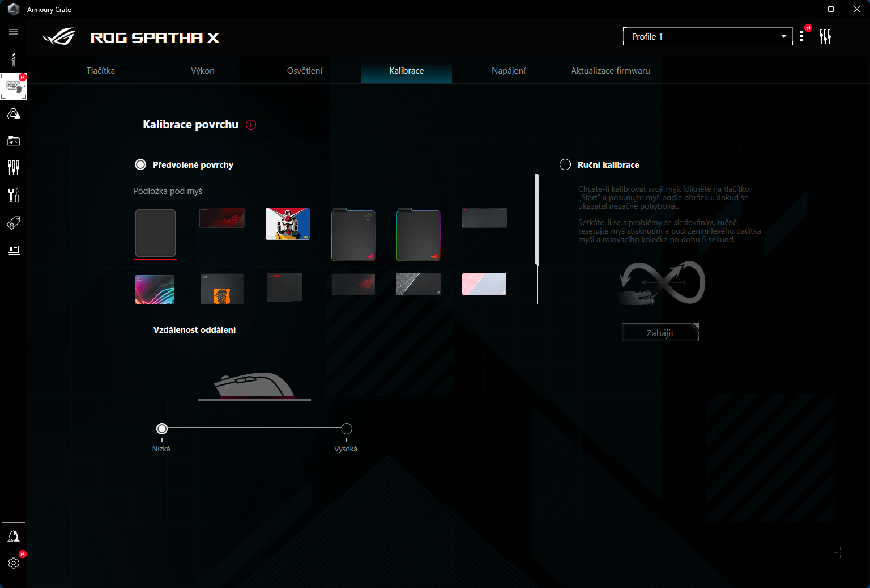Image resolution: width=870 pixels, height=588 pixels.
Task: Open Scenario Profiles sliders icon in sidebar
Action: pos(14,167)
